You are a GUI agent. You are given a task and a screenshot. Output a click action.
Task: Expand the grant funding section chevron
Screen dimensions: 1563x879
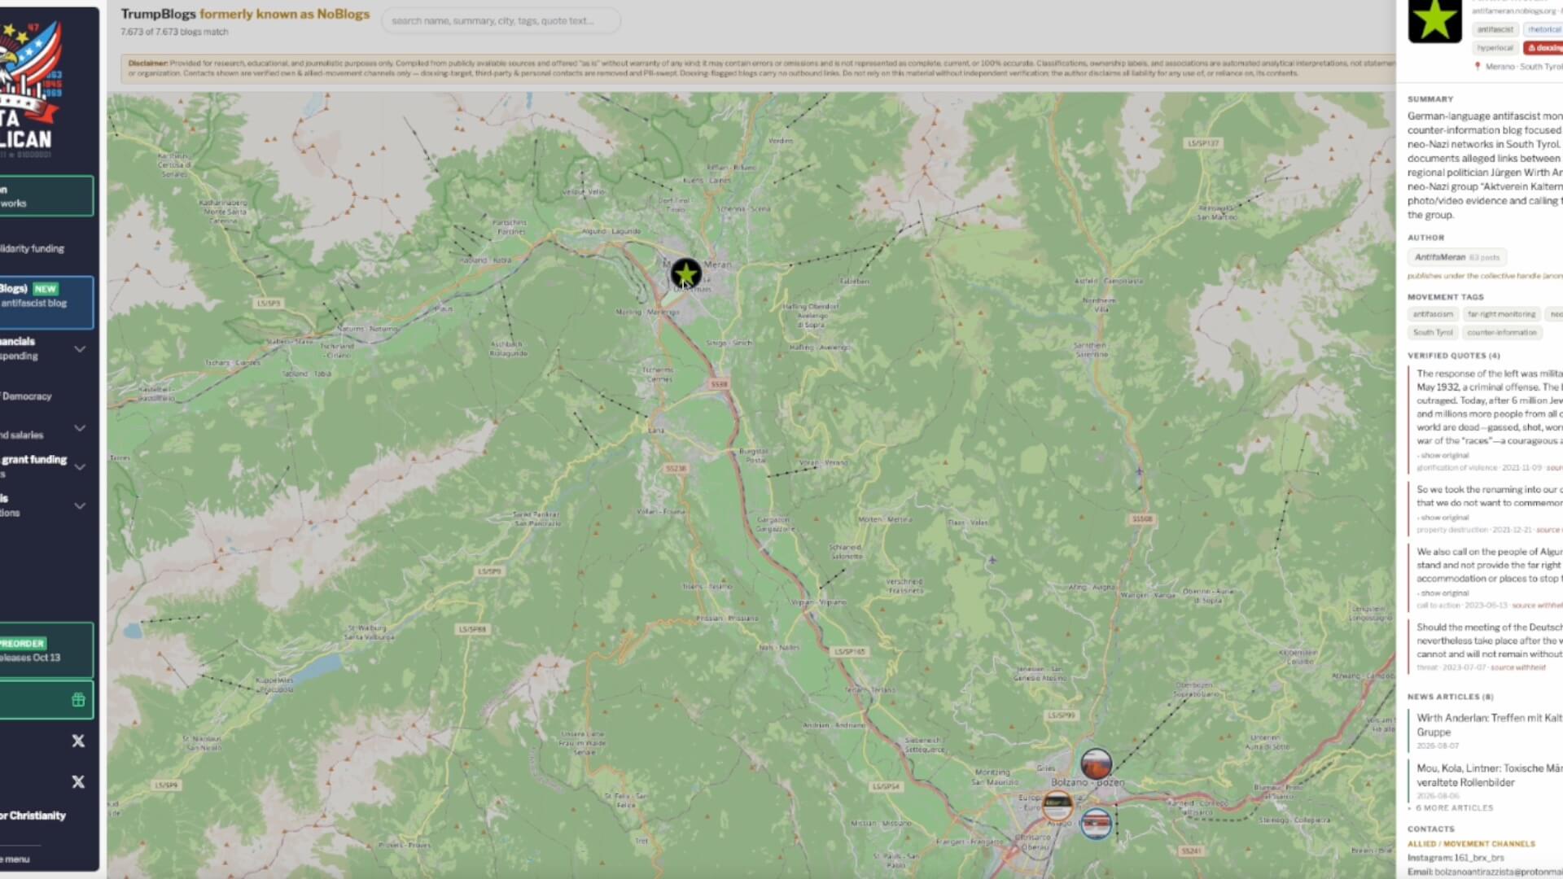[x=80, y=467]
